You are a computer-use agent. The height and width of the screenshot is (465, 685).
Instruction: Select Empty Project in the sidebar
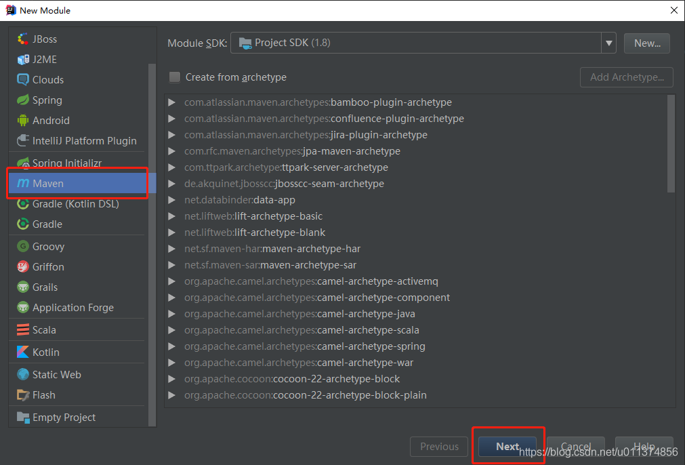tap(64, 417)
